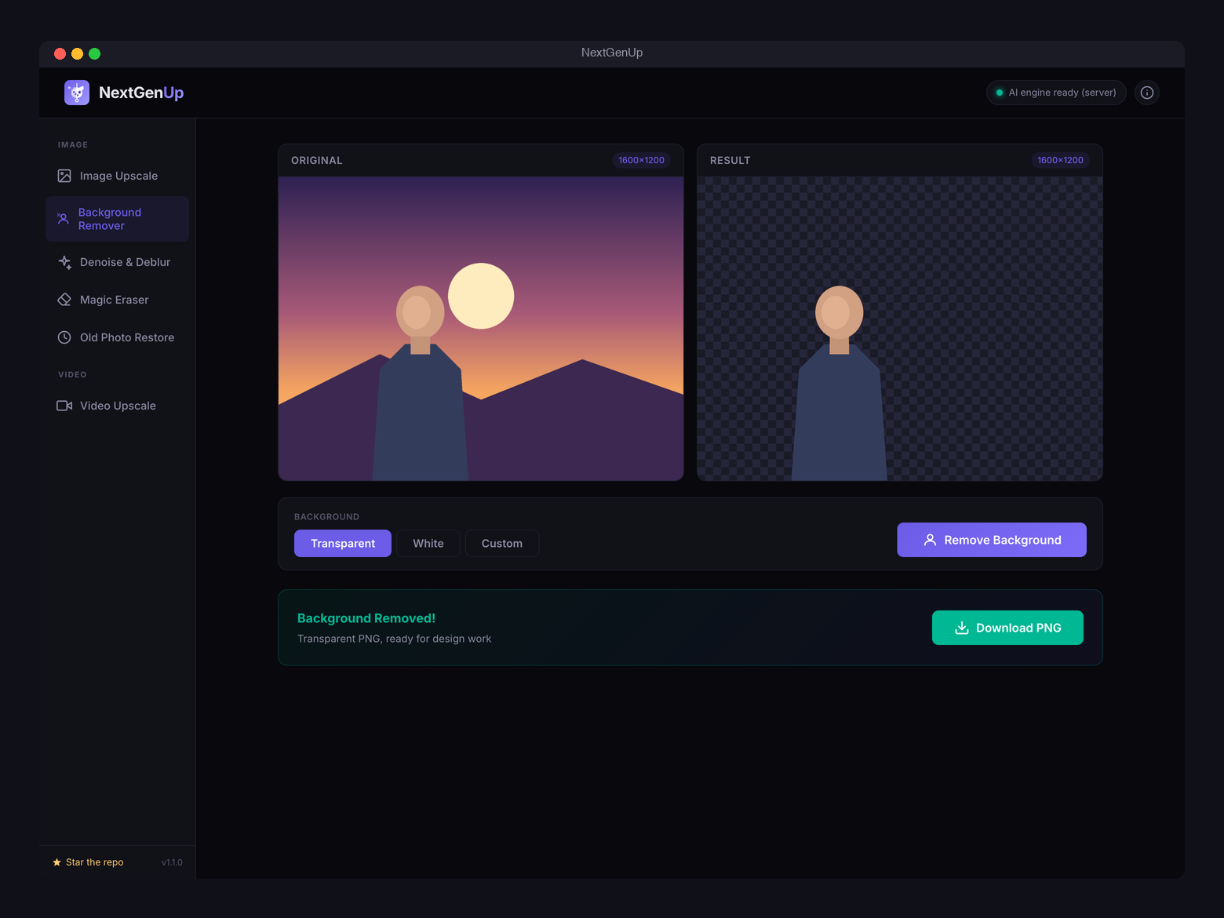Click the RESULT panel title
Image resolution: width=1224 pixels, height=918 pixels.
coord(730,160)
